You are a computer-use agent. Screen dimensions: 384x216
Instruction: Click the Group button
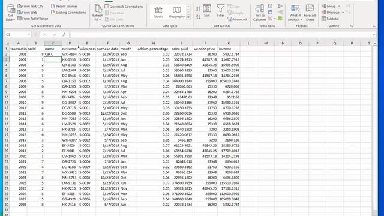(329, 6)
